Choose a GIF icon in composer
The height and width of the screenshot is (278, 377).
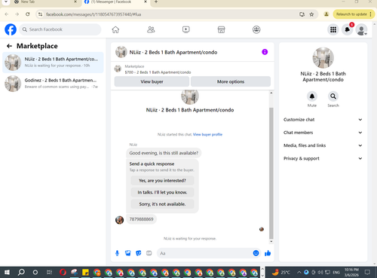tap(149, 253)
